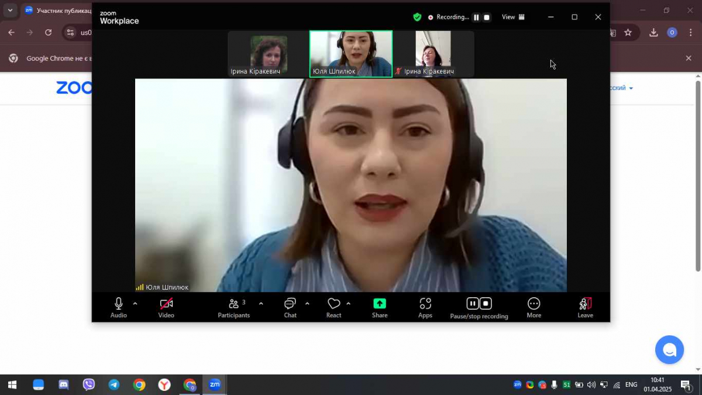The image size is (702, 395).
Task: Click the green encryption shield icon
Action: pyautogui.click(x=417, y=17)
